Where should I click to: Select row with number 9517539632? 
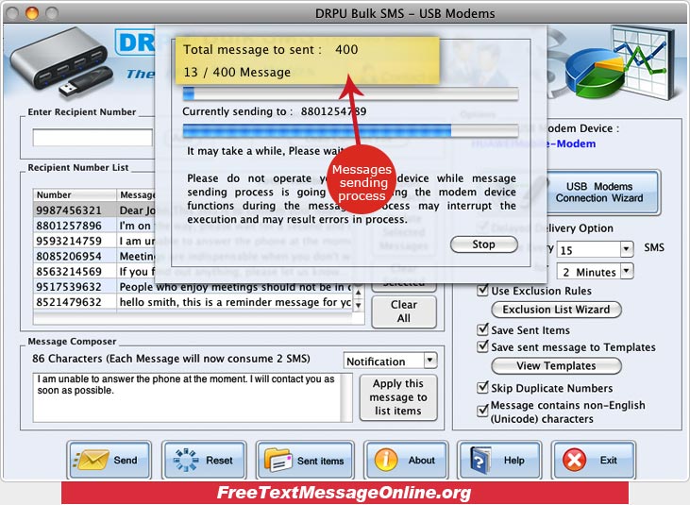point(193,287)
